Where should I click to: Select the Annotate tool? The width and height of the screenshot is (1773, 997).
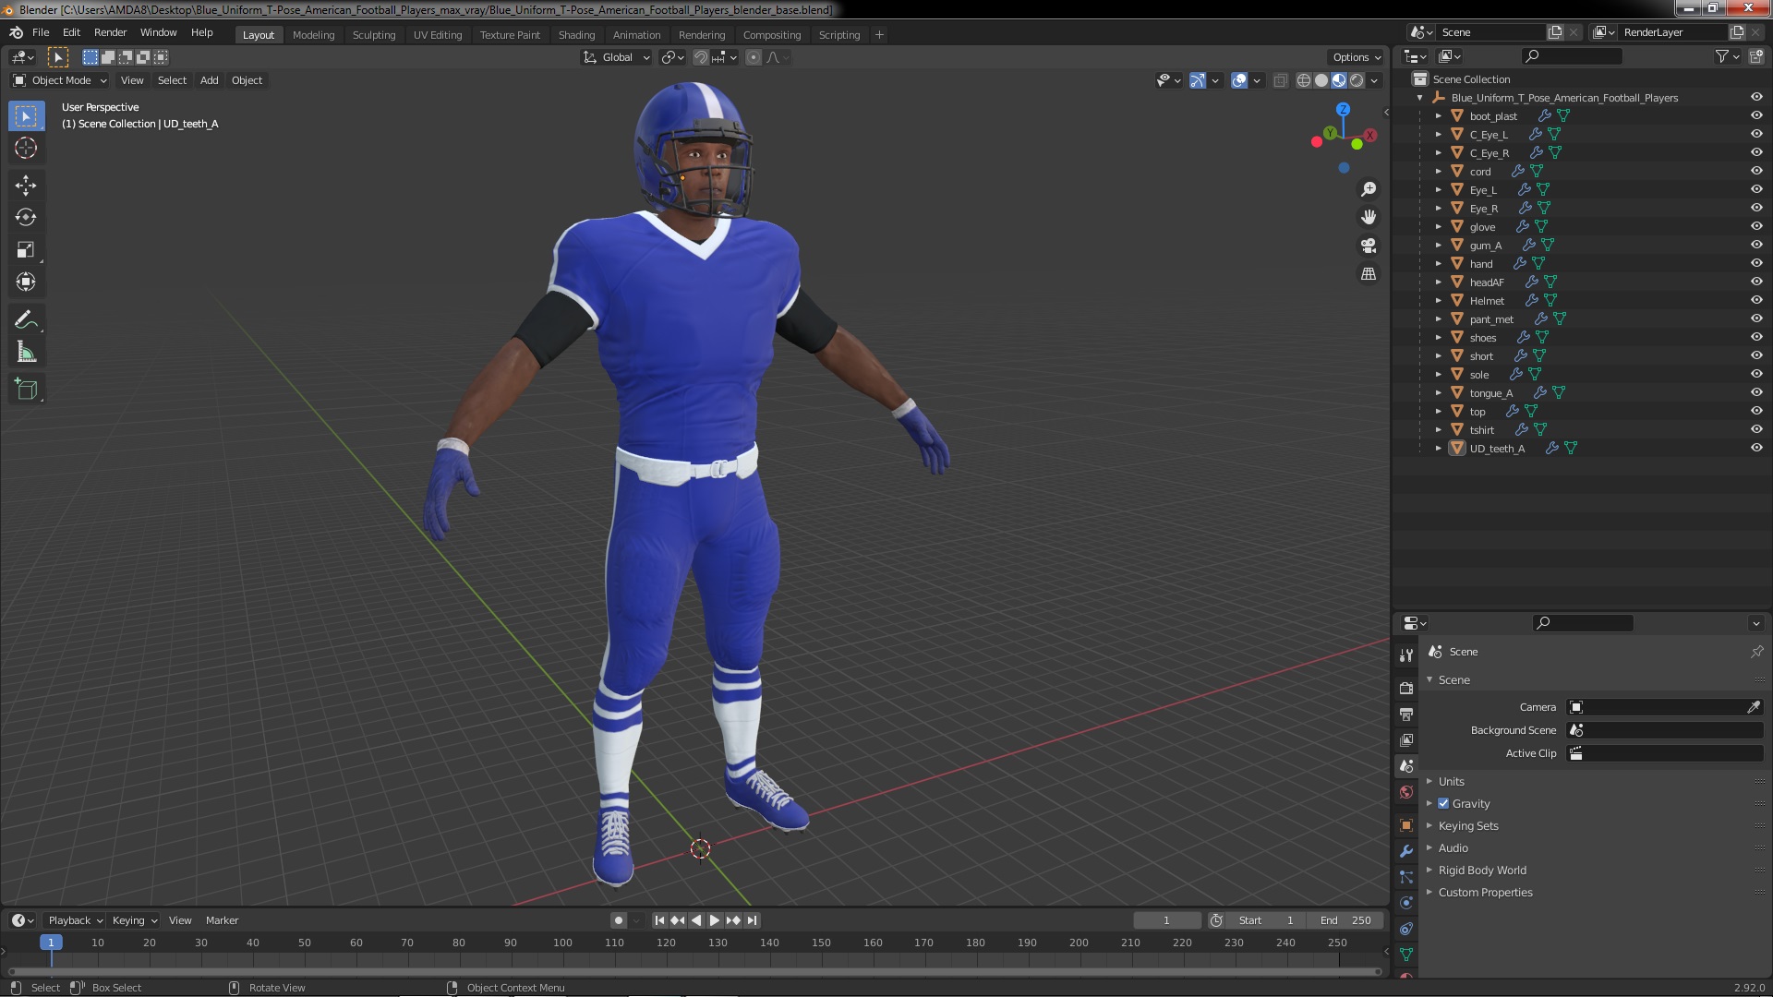pos(26,320)
